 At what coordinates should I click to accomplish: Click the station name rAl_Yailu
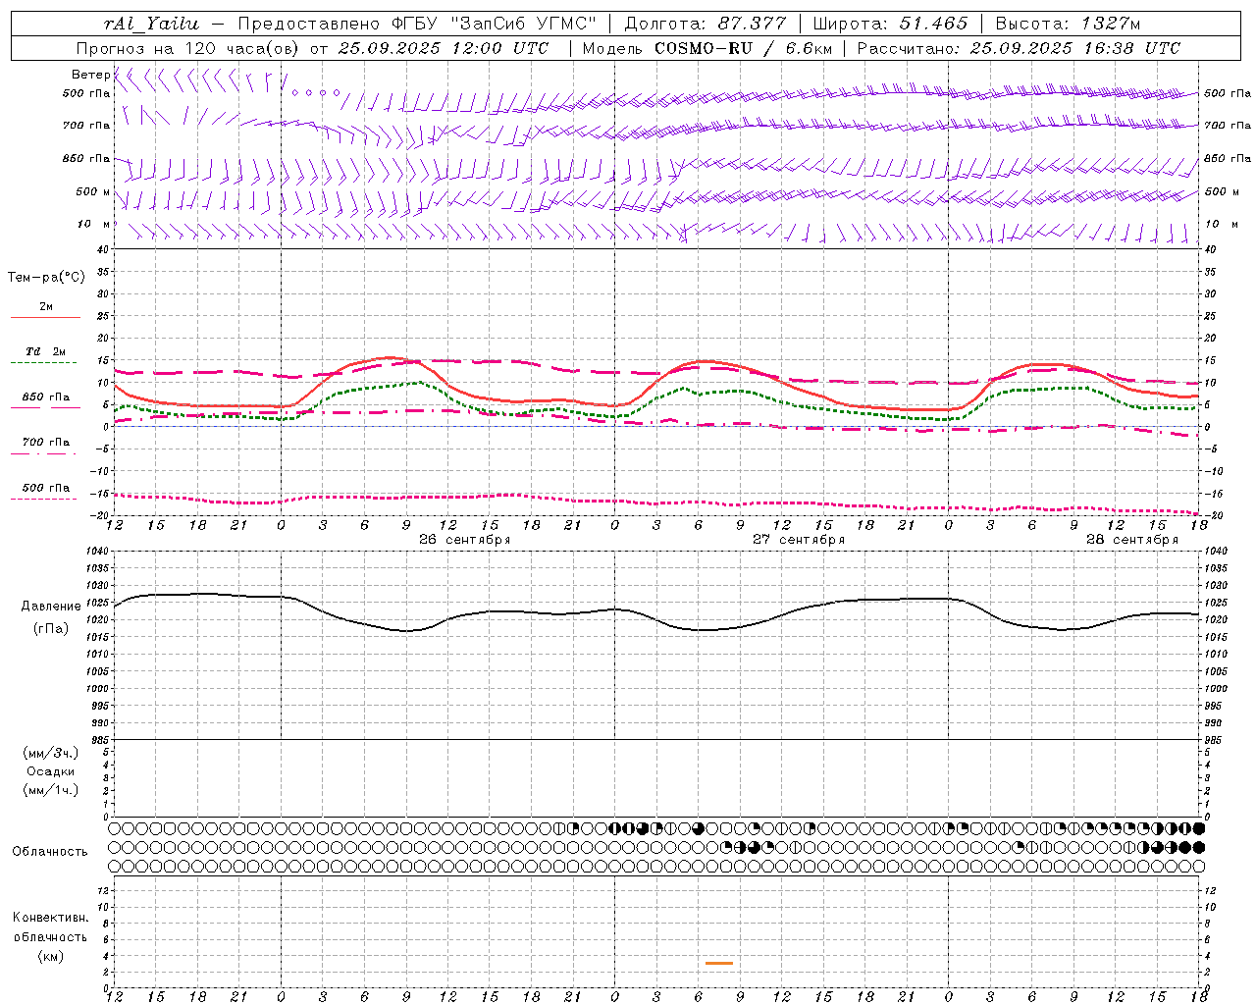(x=151, y=24)
